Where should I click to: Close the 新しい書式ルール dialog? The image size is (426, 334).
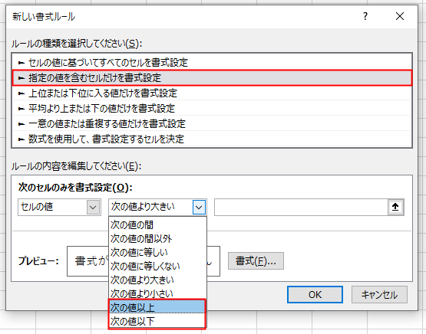tap(400, 17)
